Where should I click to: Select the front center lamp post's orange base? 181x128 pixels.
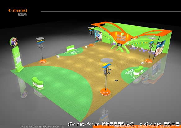click(105, 92)
